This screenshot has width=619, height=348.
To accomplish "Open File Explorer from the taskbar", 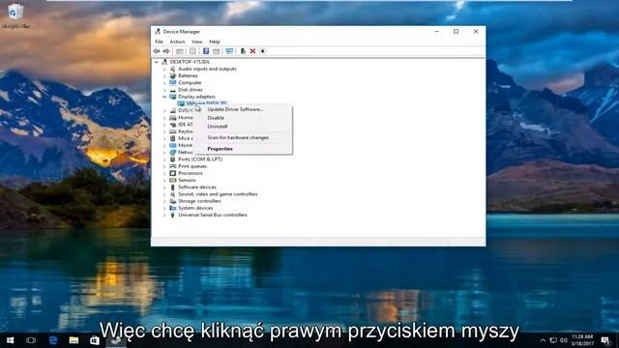I will point(74,340).
